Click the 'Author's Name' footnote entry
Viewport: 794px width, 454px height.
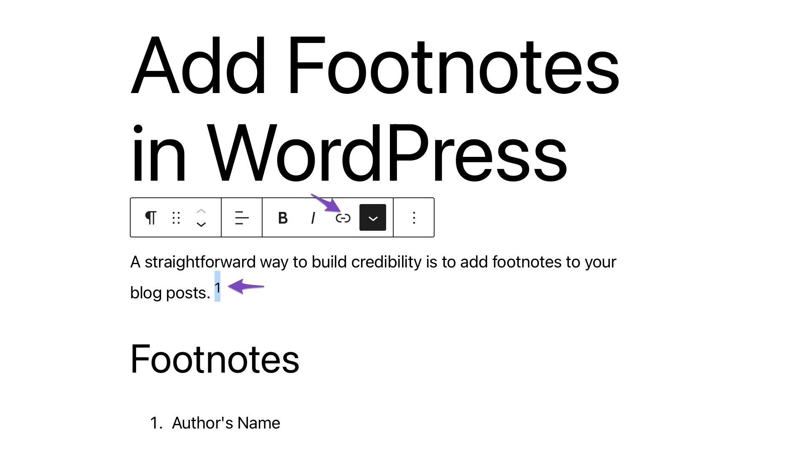point(226,423)
